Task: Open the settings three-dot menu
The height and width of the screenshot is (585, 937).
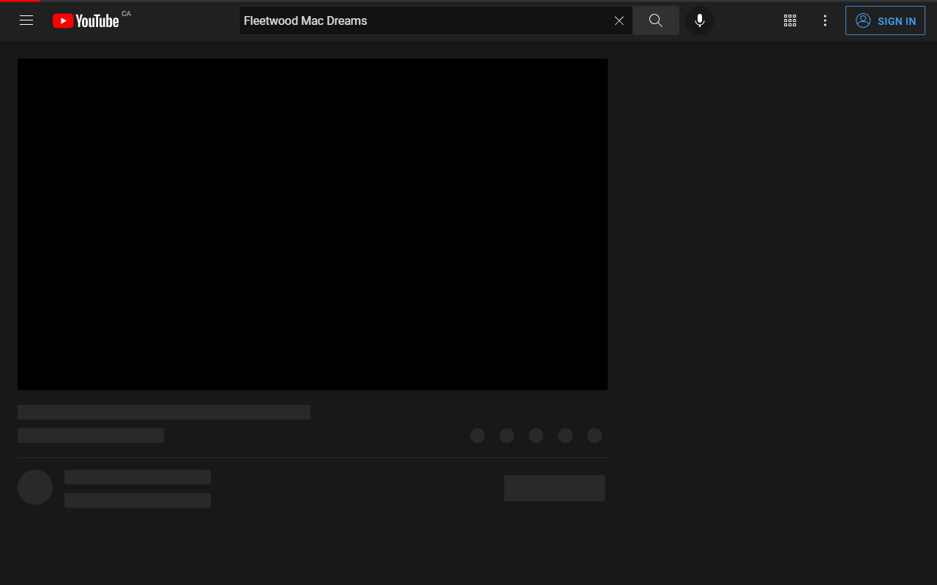Action: click(x=825, y=20)
